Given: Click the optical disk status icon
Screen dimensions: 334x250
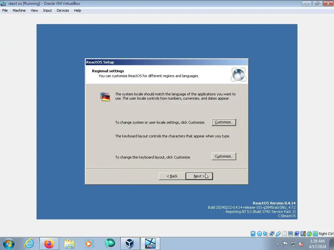Looking at the screenshot, I should (259, 234).
